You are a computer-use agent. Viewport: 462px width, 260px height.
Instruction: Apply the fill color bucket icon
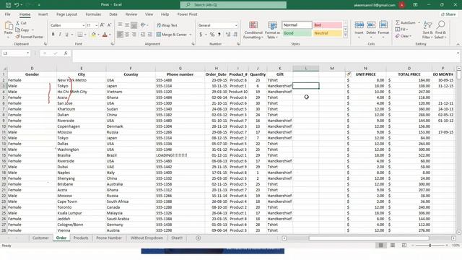click(94, 35)
